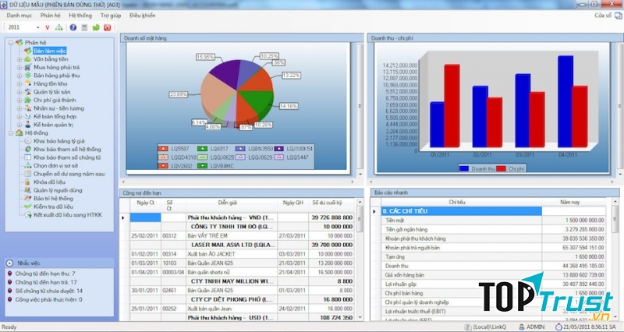Open the Danh mục menu
624x332 pixels.
19,15
